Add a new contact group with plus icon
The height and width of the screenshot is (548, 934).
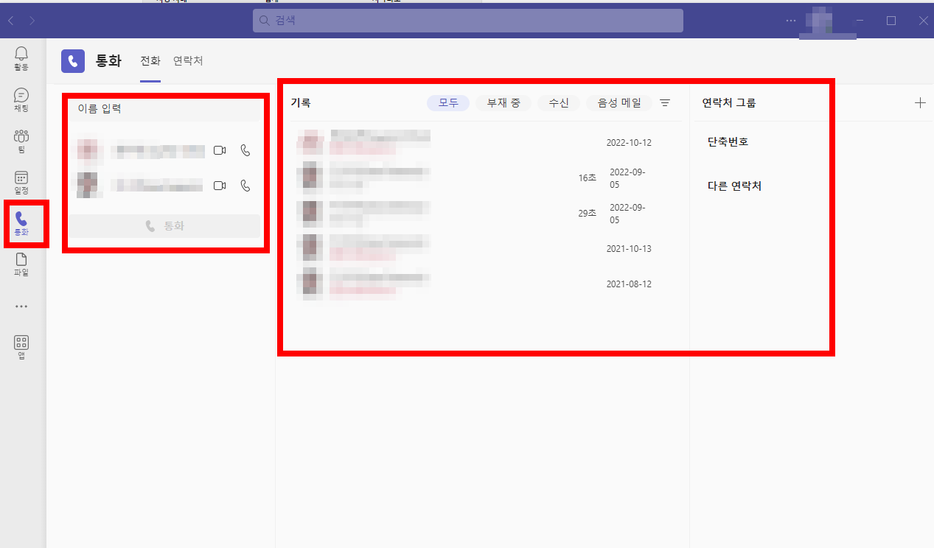919,103
